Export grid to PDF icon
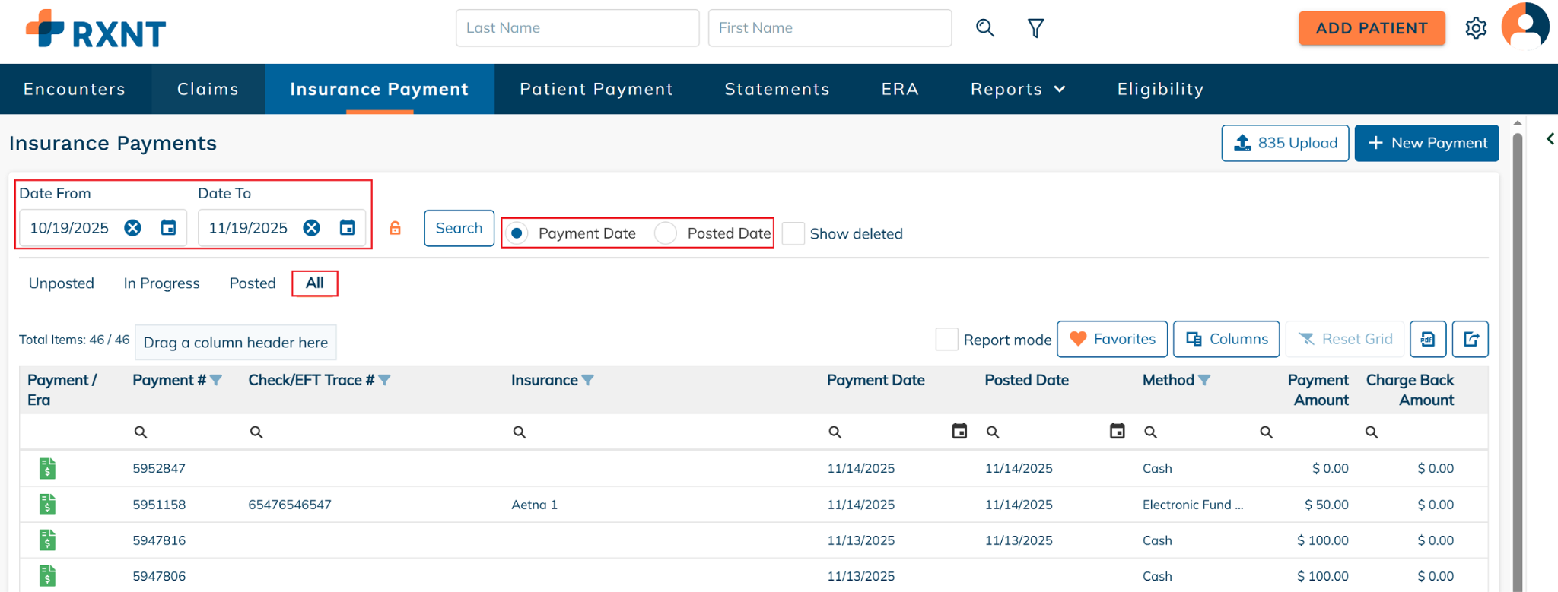The image size is (1558, 592). click(x=1427, y=339)
